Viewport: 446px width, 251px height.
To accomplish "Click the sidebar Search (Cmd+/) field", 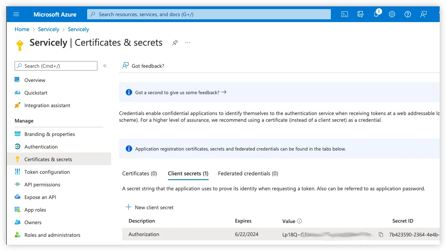I will coord(56,66).
